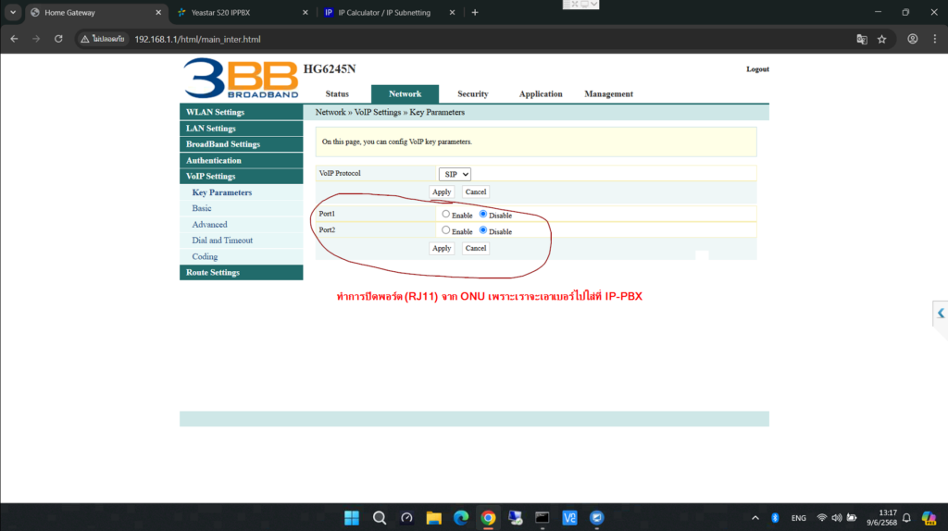Close the Home Gateway tab
Screen dimensions: 948x531
[158, 12]
